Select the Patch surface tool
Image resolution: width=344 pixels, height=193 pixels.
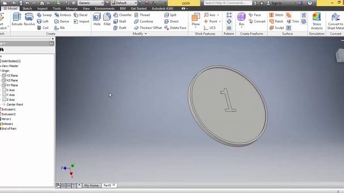(276, 21)
